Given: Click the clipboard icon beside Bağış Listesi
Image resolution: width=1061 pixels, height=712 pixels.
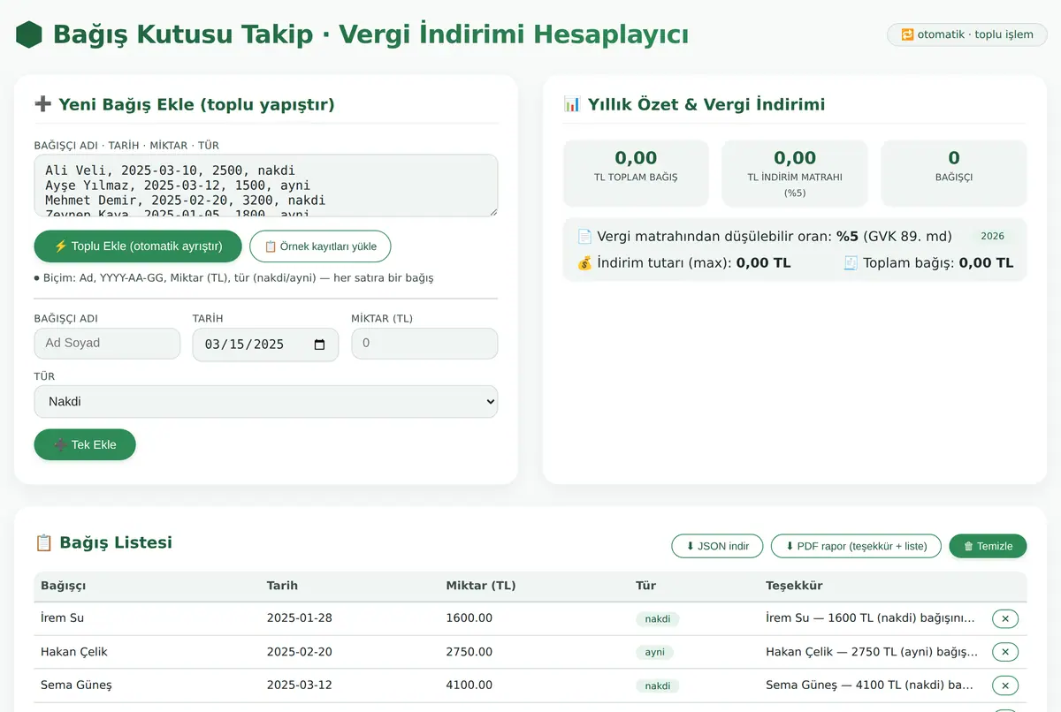Looking at the screenshot, I should click(x=43, y=542).
